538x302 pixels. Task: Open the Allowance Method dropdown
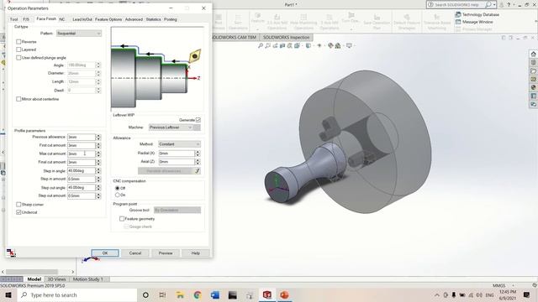179,144
